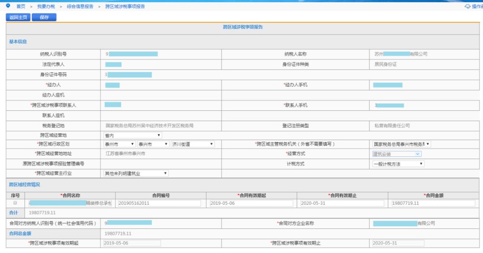Tick the checkbox in contract row

15,203
